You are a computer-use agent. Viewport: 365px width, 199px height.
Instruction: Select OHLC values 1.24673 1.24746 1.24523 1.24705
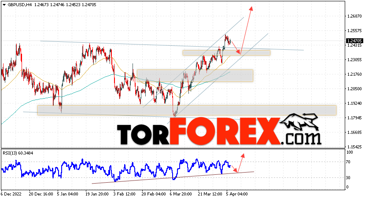(65, 5)
